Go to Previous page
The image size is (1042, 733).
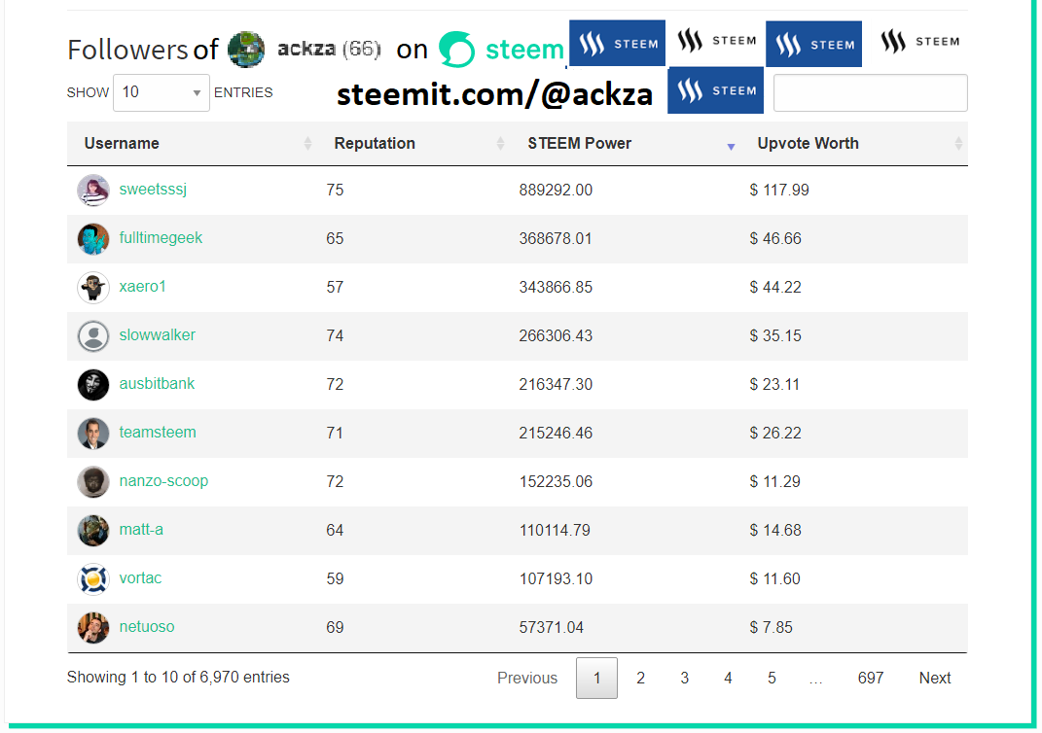point(527,678)
